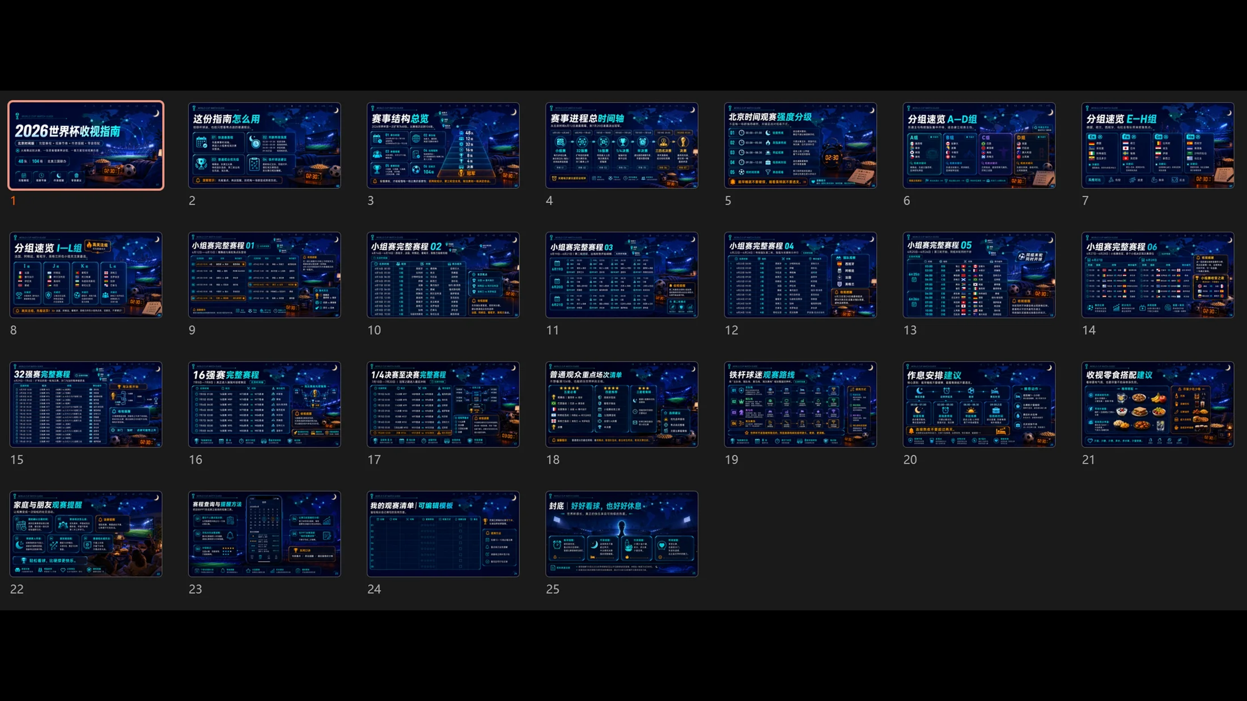This screenshot has height=701, width=1247.
Task: Select slide 5 北京时间观赛强度分级
Action: click(800, 146)
